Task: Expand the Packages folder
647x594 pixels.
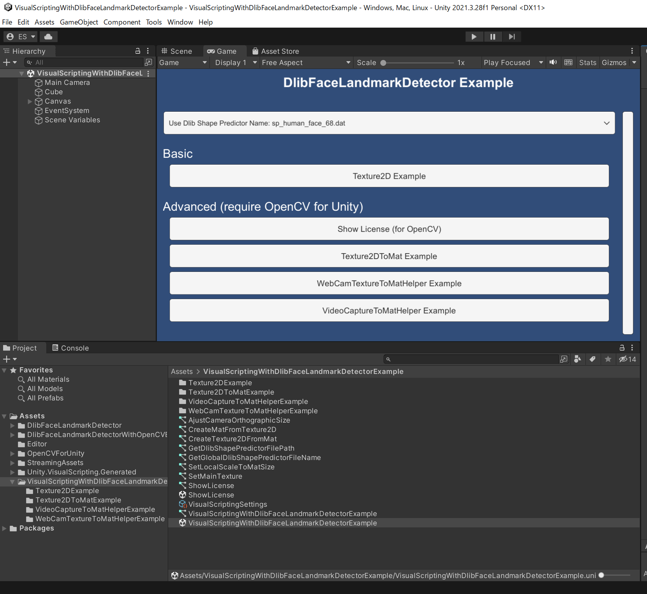Action: point(4,528)
